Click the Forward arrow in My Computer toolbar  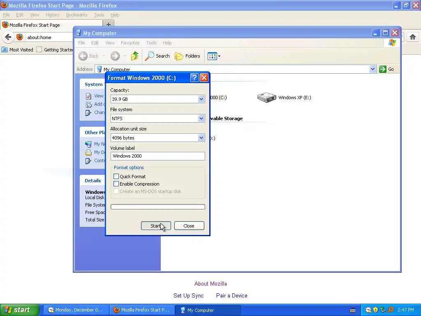[115, 56]
